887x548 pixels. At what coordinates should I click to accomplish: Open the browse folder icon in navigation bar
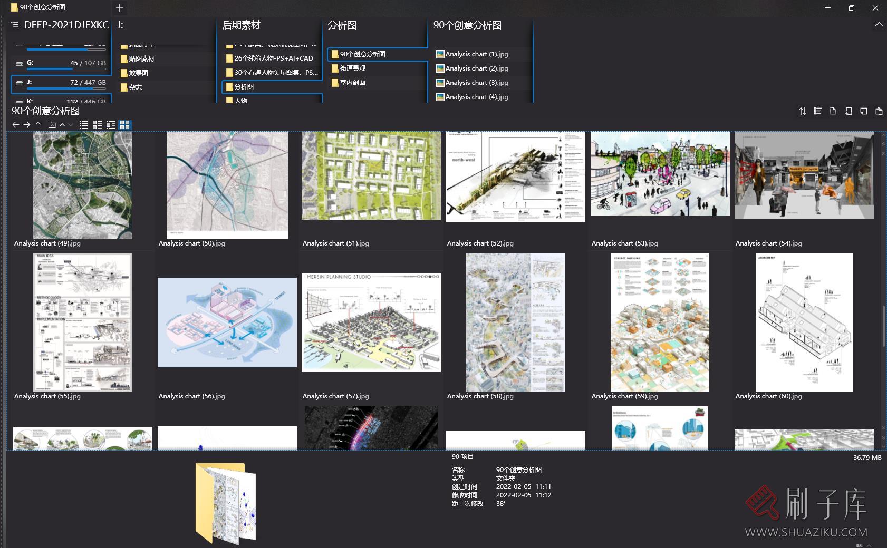point(52,125)
